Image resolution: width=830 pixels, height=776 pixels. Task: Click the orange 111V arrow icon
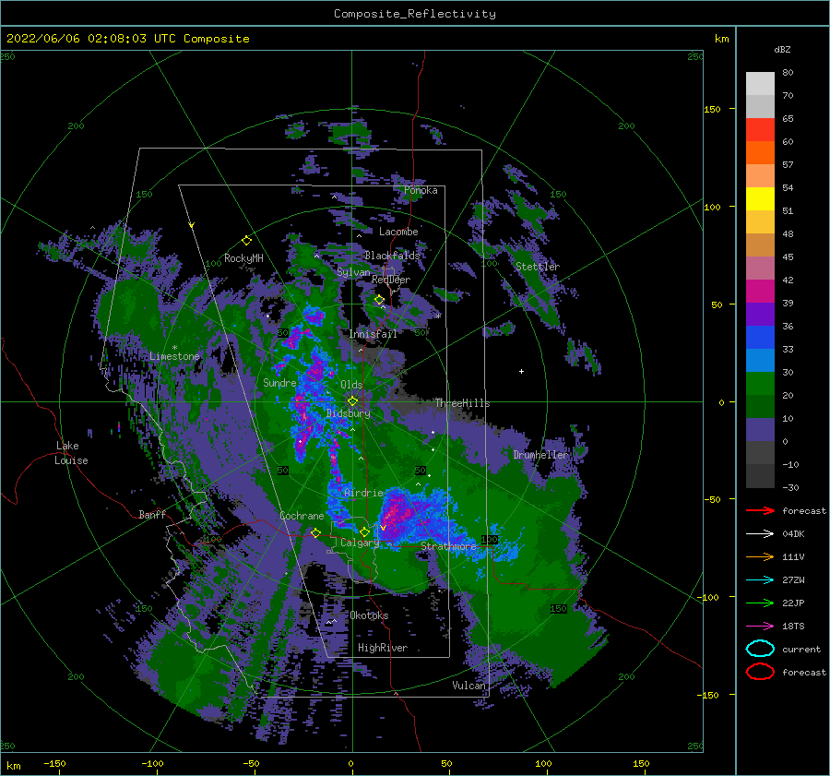760,556
